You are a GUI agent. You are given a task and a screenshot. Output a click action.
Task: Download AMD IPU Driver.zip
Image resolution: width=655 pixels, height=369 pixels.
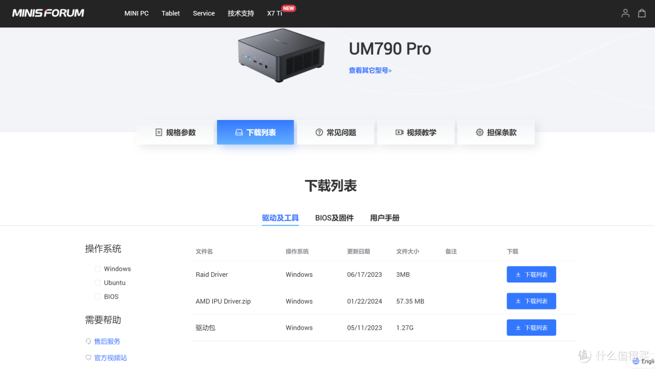[531, 301]
